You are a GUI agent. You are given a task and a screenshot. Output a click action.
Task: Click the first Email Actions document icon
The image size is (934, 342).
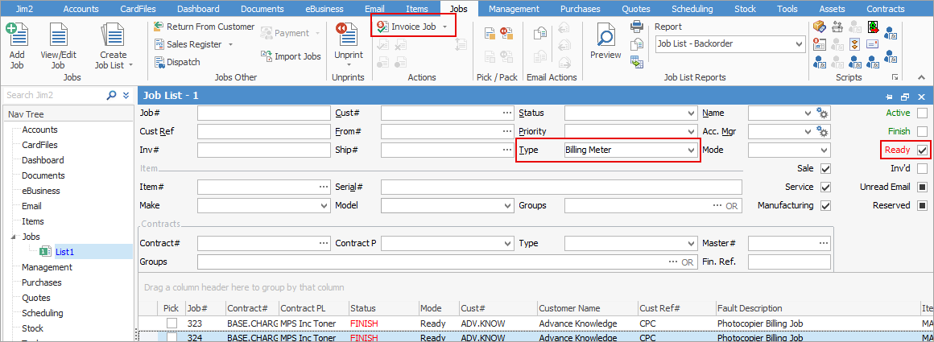click(539, 33)
